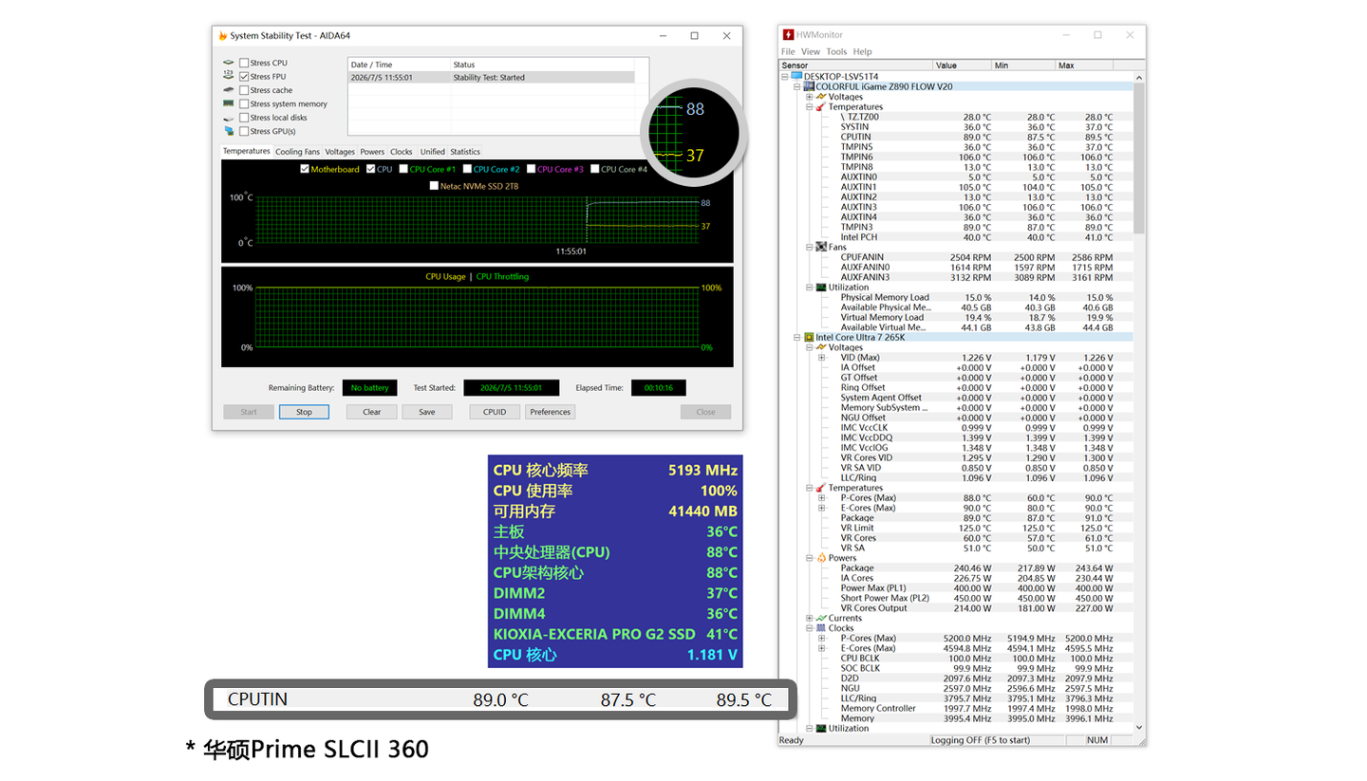Expand the Currents section
Image resolution: width=1367 pixels, height=781 pixels.
[x=809, y=618]
